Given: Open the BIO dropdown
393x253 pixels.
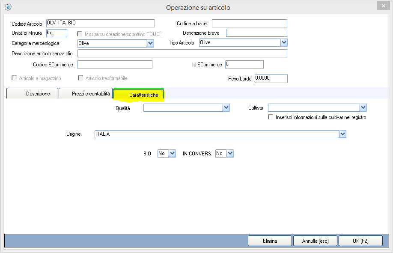Looking at the screenshot, I should coord(172,153).
